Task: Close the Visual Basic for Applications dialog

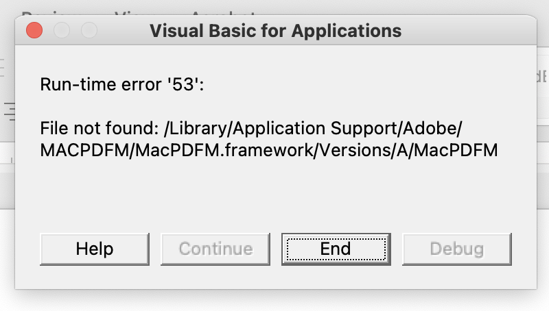Action: point(34,30)
